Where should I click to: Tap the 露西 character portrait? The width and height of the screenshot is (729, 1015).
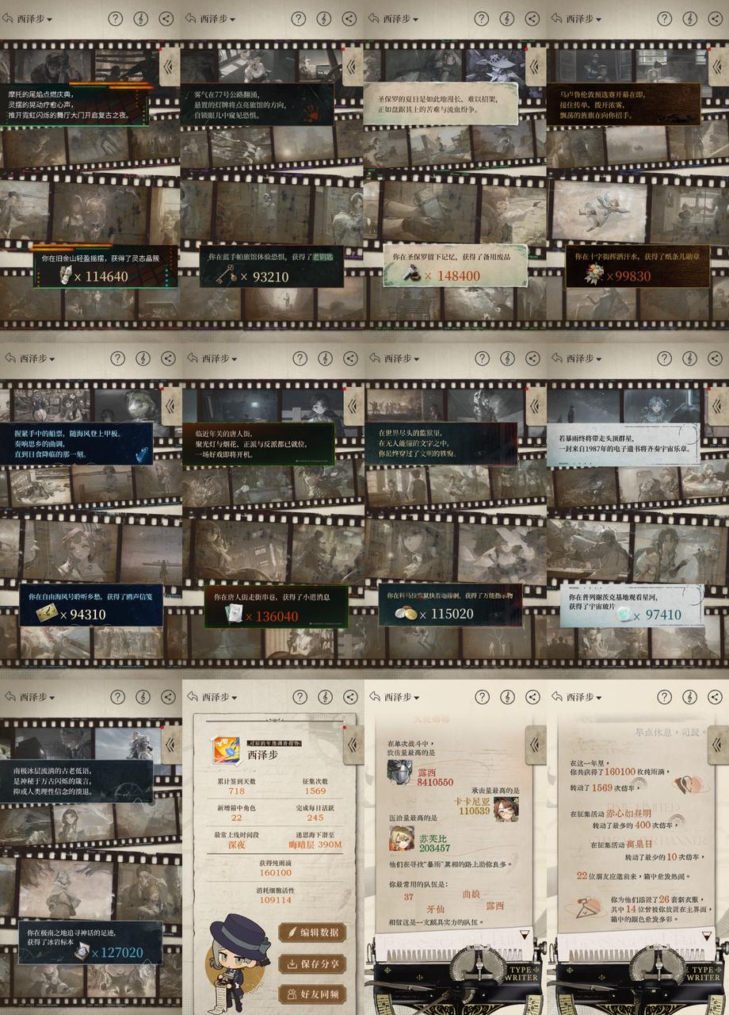399,773
